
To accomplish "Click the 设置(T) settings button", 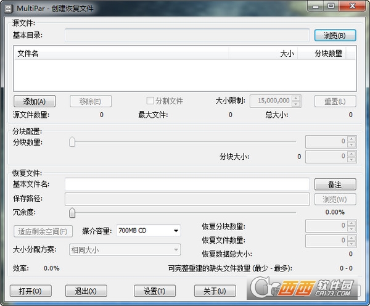I will click(x=155, y=291).
